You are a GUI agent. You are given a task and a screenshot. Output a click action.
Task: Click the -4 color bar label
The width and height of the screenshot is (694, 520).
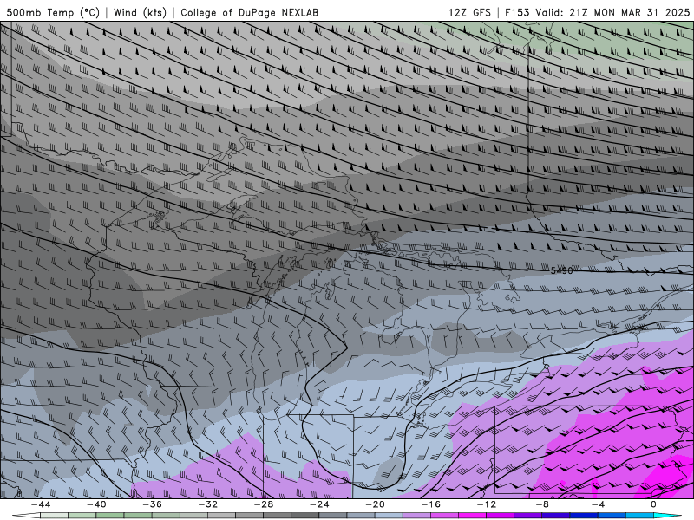(x=598, y=504)
